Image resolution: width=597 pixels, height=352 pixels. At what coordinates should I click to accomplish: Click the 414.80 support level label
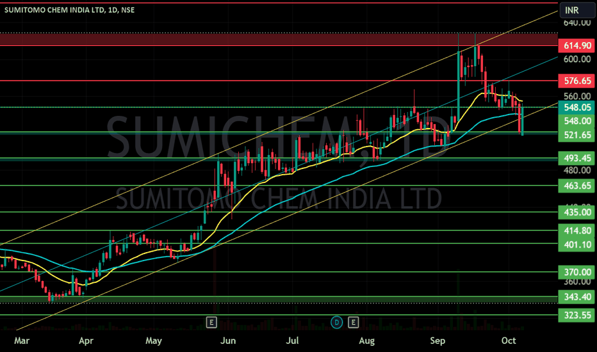pos(577,230)
